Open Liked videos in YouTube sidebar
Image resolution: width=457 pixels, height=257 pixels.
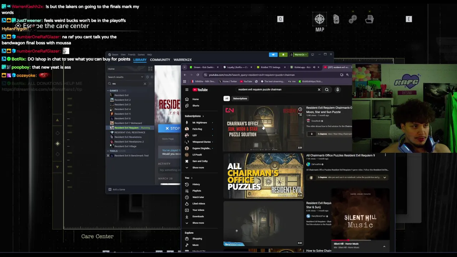coord(199,203)
